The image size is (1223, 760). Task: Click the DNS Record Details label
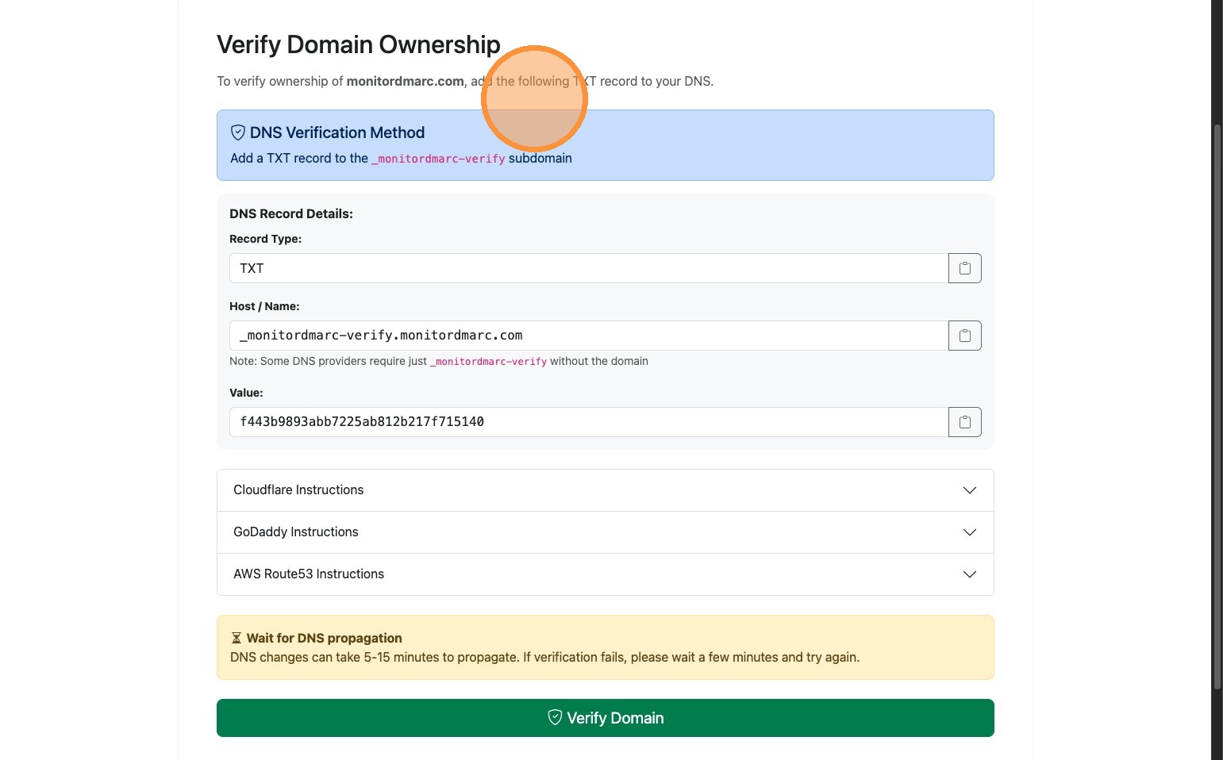click(x=291, y=213)
